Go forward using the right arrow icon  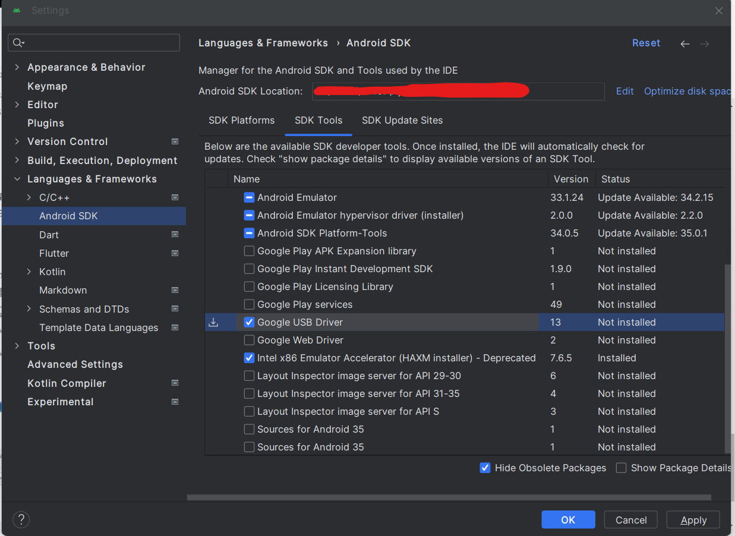click(x=705, y=43)
